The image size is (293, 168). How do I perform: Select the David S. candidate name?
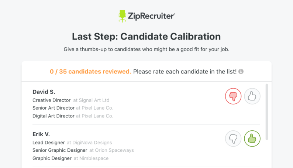point(44,92)
